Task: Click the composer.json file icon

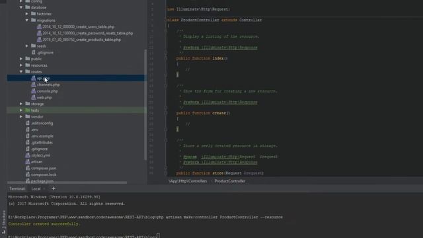Action: [x=28, y=168]
